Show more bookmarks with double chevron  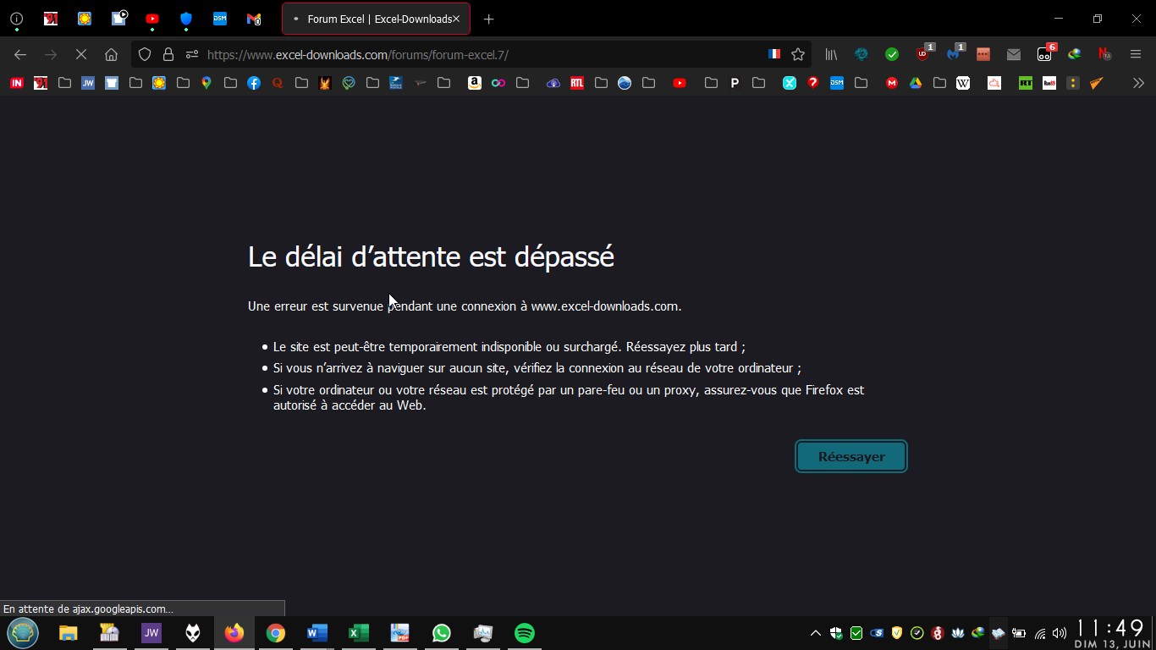click(x=1138, y=83)
